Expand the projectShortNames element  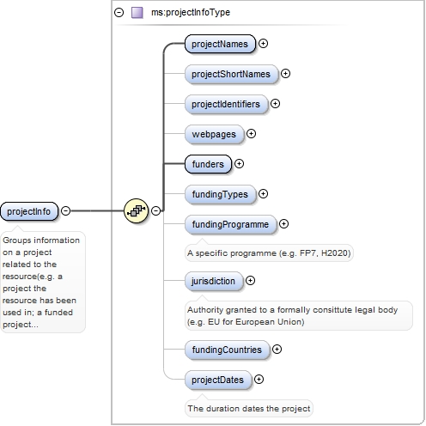tap(285, 74)
